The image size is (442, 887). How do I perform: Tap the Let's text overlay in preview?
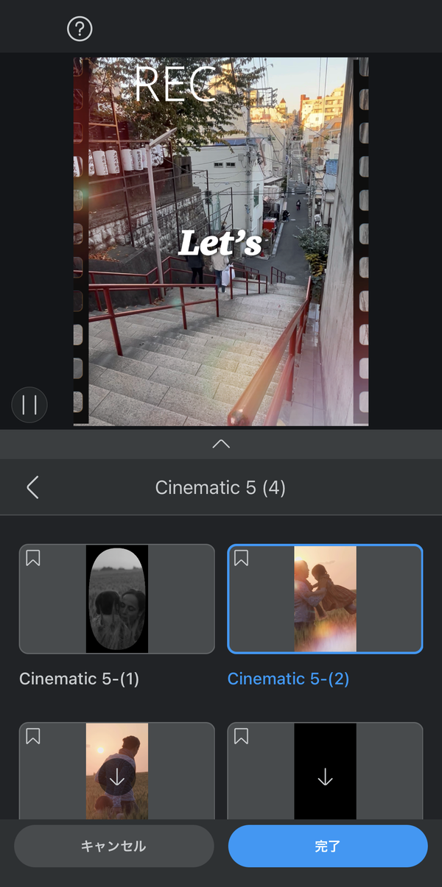click(221, 244)
